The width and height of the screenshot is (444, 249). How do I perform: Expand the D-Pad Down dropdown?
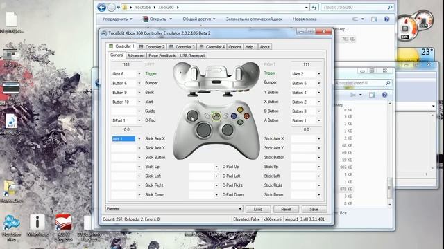[216, 195]
